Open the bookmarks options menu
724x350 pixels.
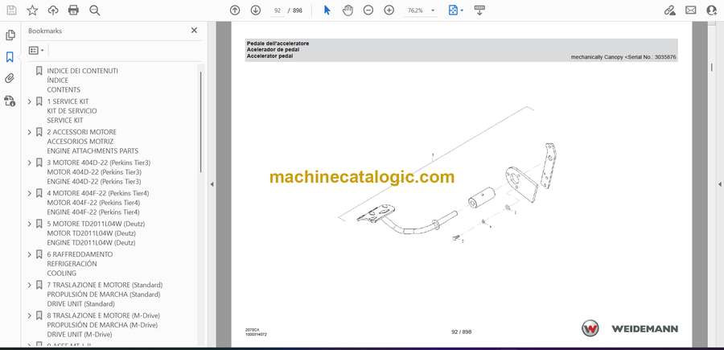[36, 50]
